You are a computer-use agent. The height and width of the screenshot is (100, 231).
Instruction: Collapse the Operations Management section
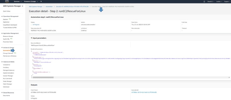tap(2, 16)
